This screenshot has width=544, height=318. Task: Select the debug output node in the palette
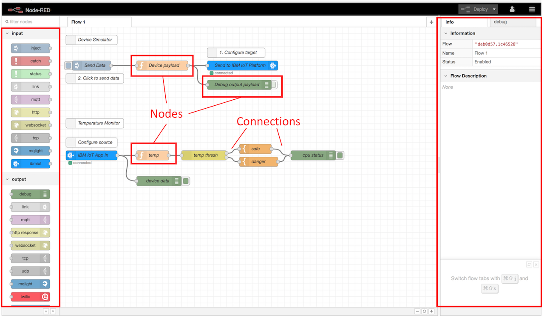click(31, 194)
